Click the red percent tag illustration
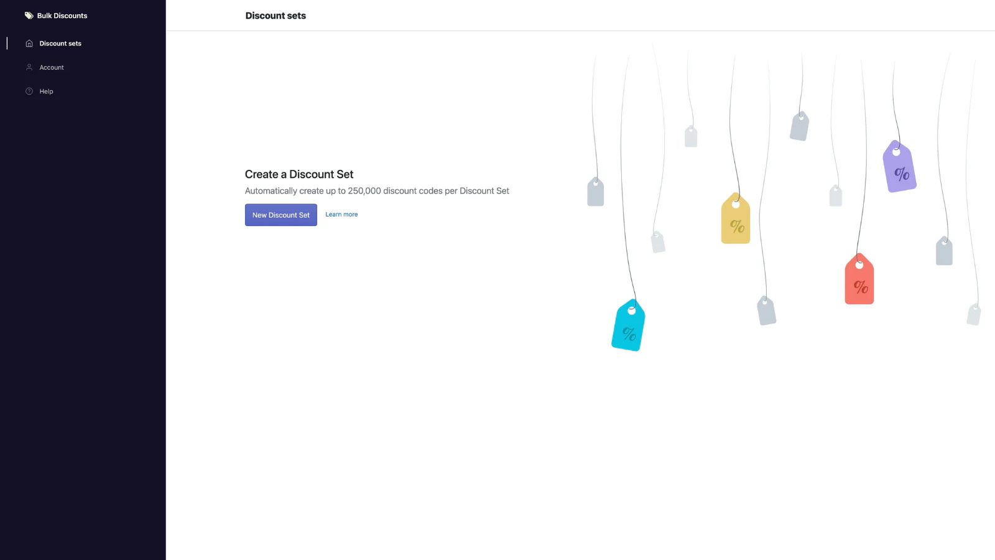995x560 pixels. 859,280
